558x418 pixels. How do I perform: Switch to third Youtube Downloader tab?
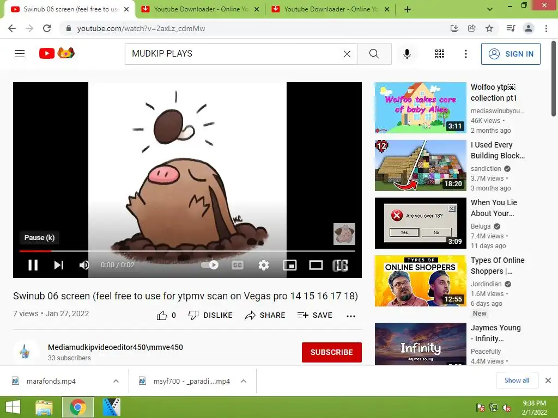coord(330,9)
